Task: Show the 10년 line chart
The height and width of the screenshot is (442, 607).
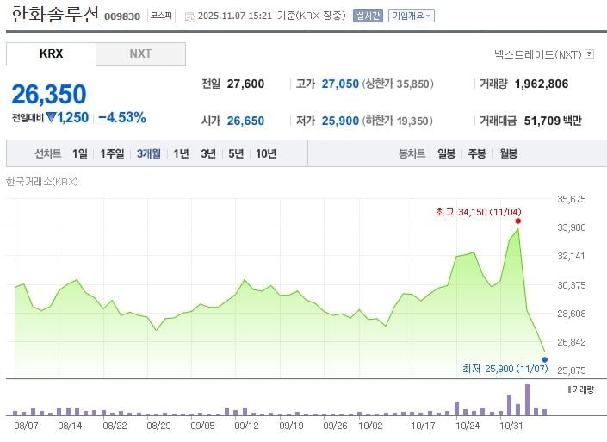Action: click(x=266, y=153)
